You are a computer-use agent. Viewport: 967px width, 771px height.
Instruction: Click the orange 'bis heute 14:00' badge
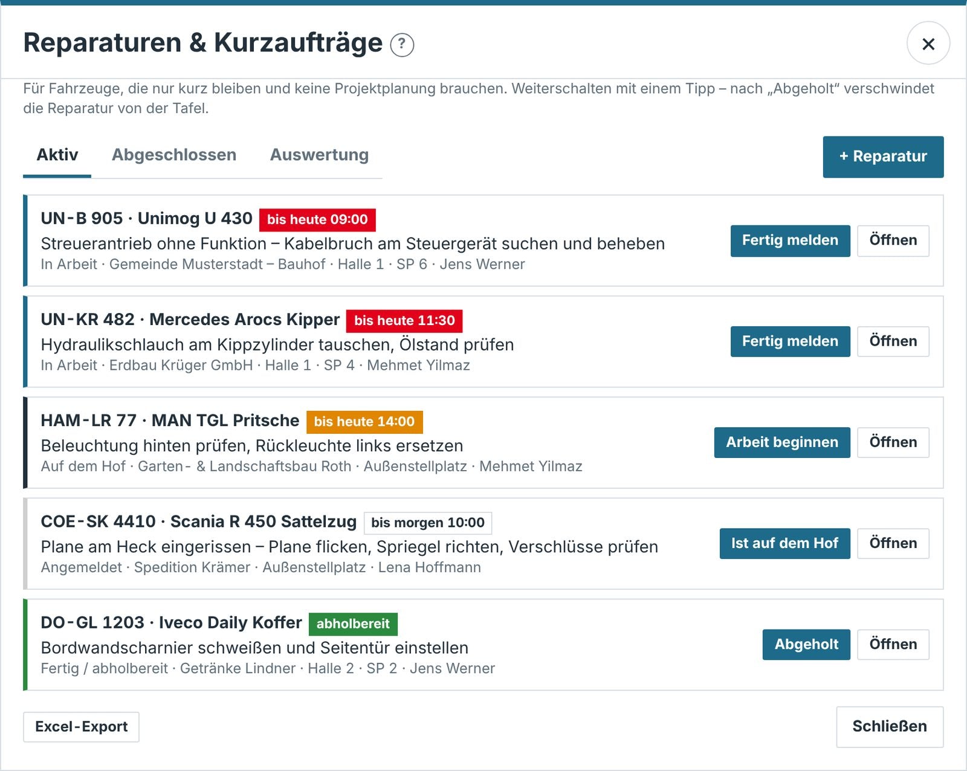364,422
